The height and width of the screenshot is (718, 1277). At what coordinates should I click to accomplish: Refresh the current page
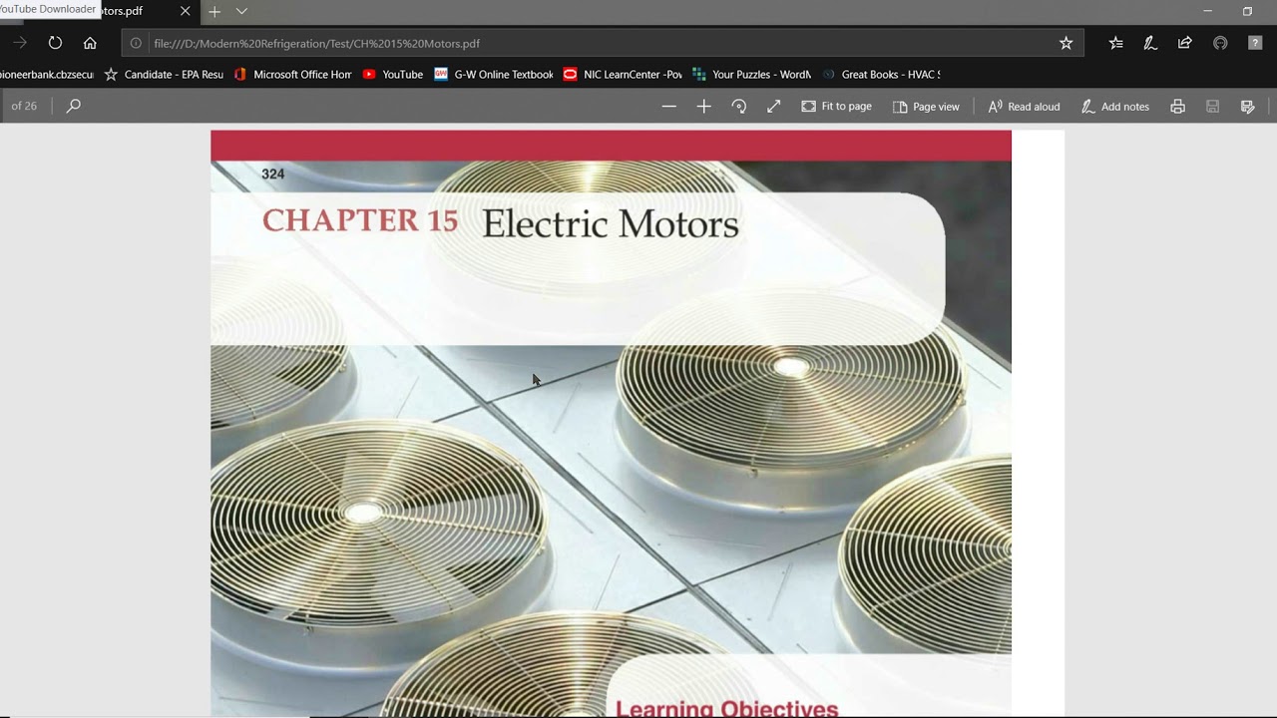click(x=55, y=43)
